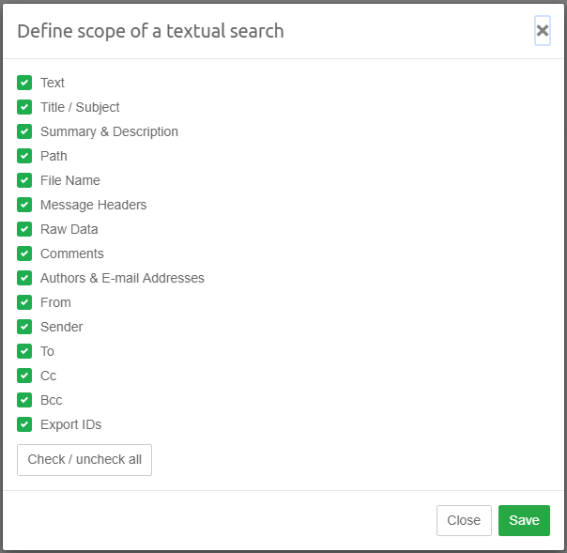Uncheck the Text checkbox
Screen dimensions: 567x553
coord(24,83)
